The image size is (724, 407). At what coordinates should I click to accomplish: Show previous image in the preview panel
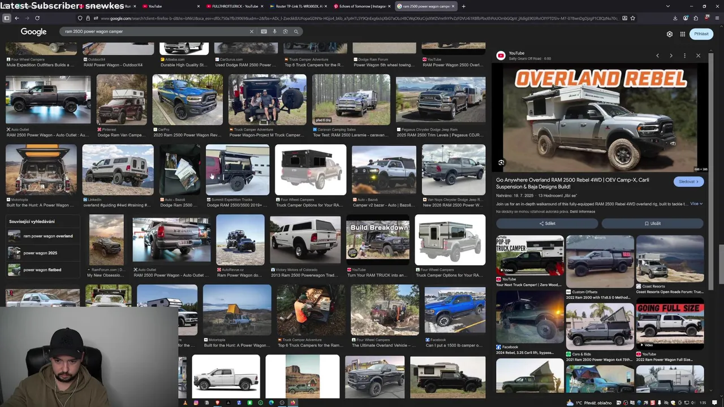pos(657,55)
